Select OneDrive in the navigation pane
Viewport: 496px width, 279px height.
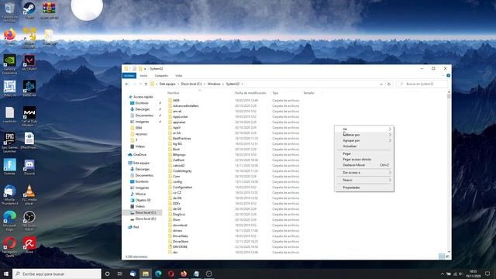click(x=139, y=155)
